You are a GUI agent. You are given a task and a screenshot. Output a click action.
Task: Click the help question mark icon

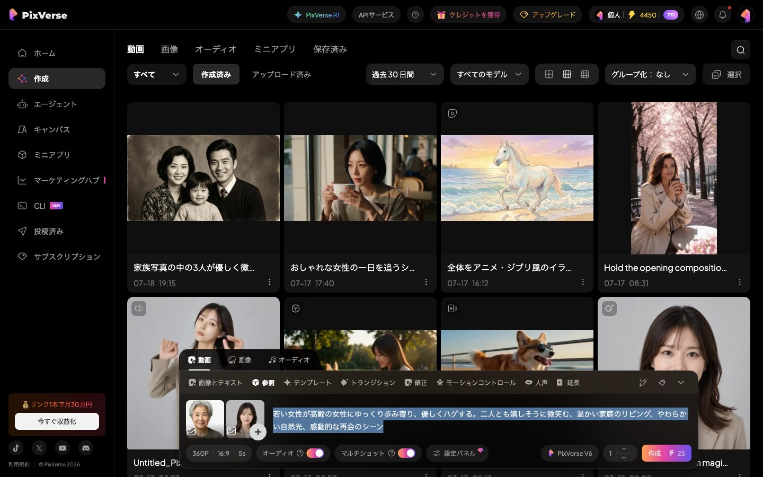pos(415,15)
